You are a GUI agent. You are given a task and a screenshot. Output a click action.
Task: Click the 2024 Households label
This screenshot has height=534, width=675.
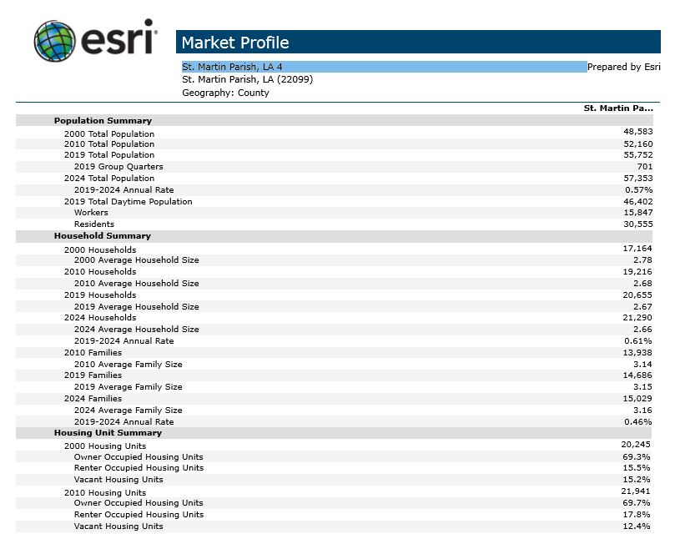coord(100,317)
